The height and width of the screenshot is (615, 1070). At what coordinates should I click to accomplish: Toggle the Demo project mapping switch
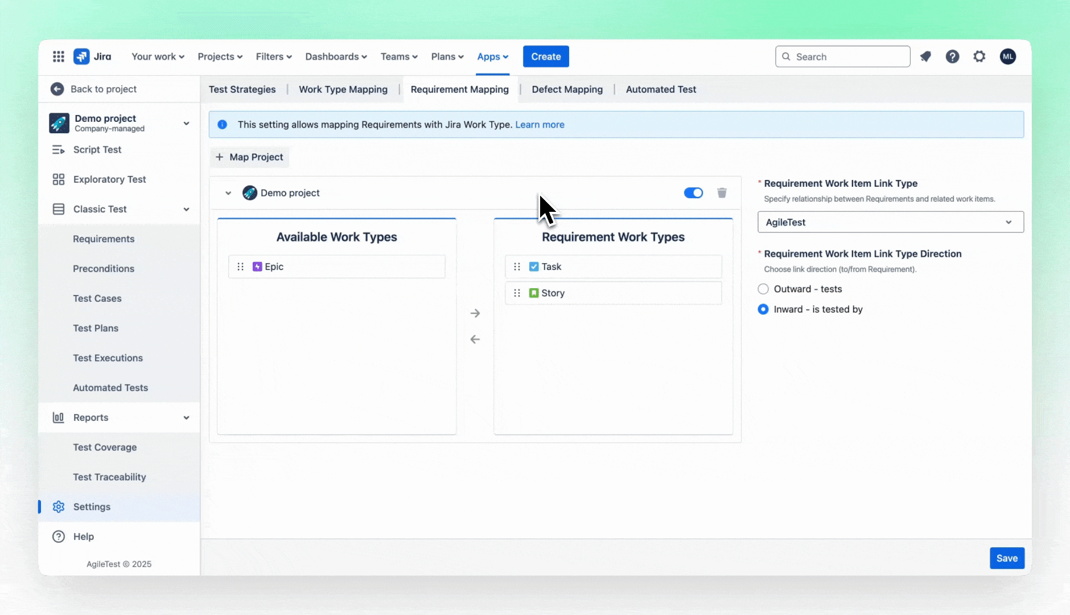pyautogui.click(x=693, y=193)
